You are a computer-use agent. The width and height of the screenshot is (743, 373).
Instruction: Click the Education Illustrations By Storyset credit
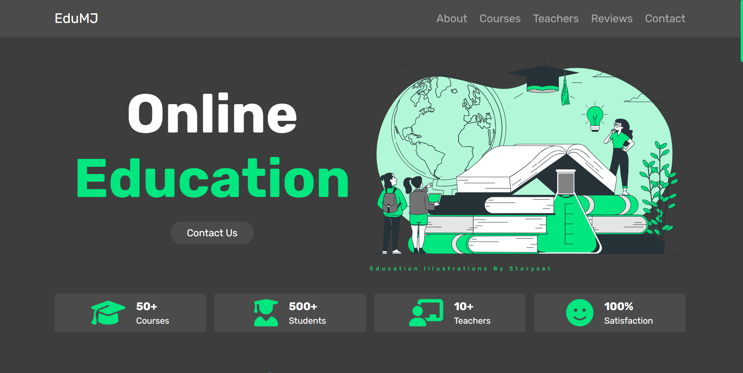(x=460, y=268)
